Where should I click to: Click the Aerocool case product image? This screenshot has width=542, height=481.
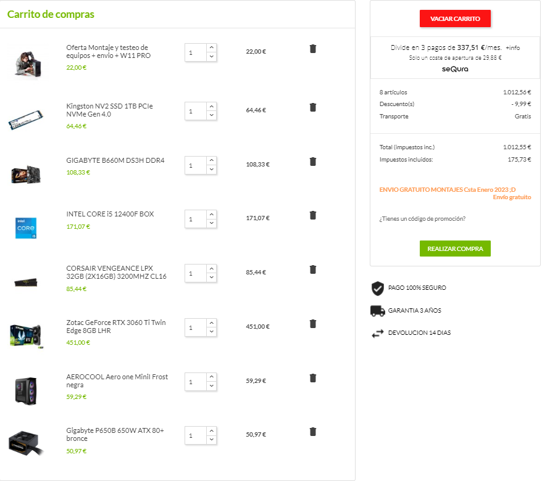coord(26,391)
